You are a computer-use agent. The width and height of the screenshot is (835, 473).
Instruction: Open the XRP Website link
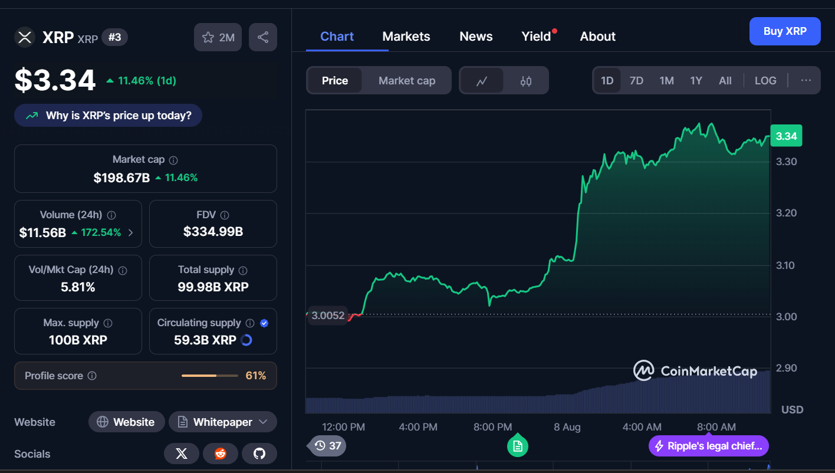point(126,422)
